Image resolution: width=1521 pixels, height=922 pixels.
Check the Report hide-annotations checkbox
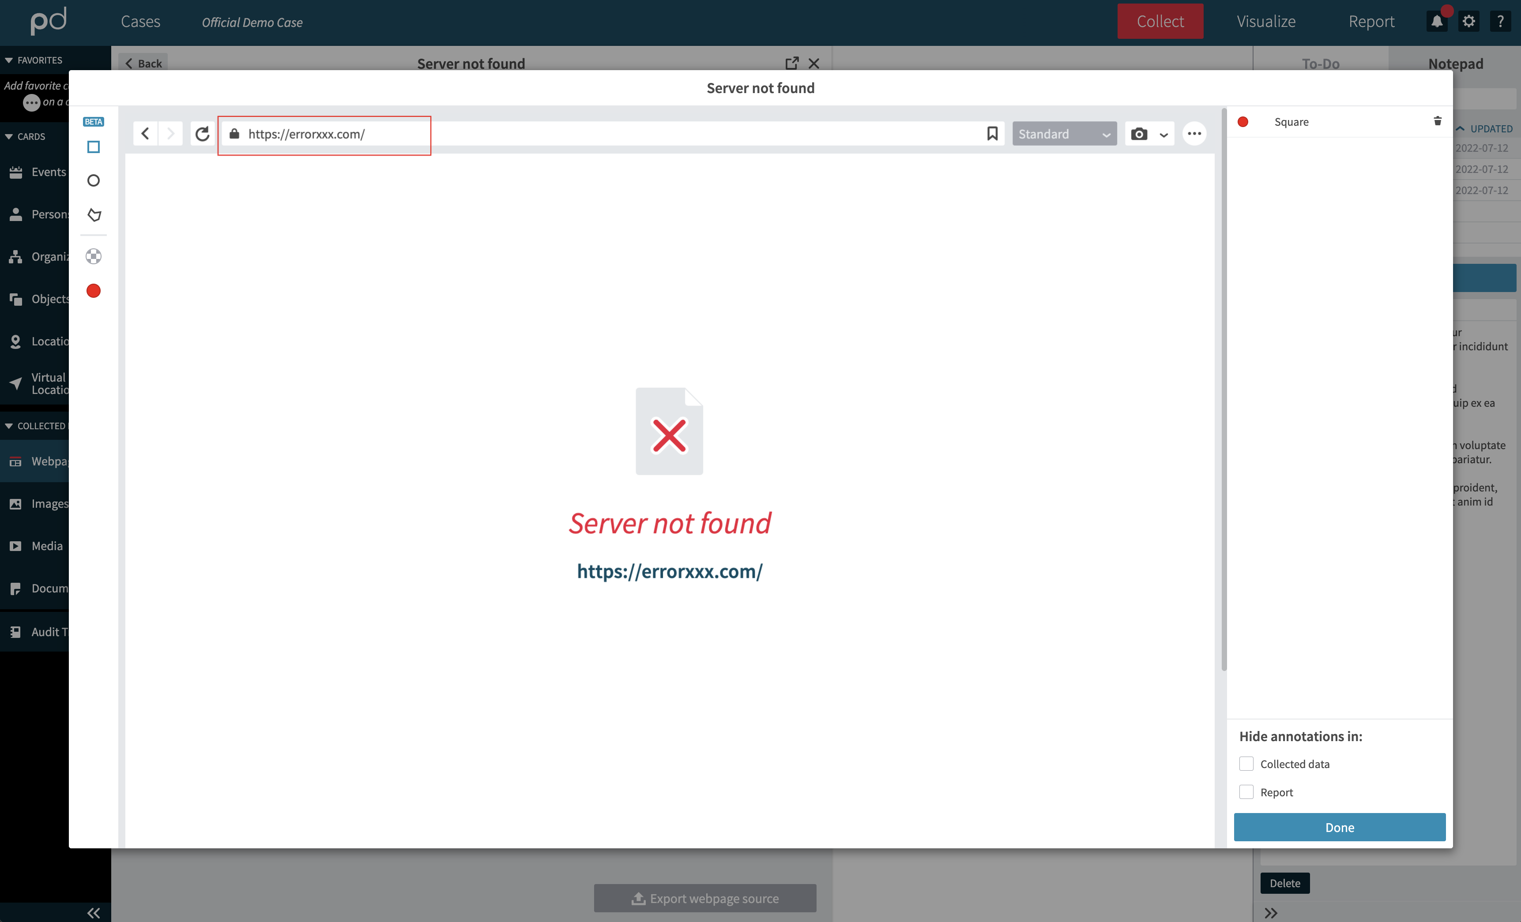pos(1246,792)
